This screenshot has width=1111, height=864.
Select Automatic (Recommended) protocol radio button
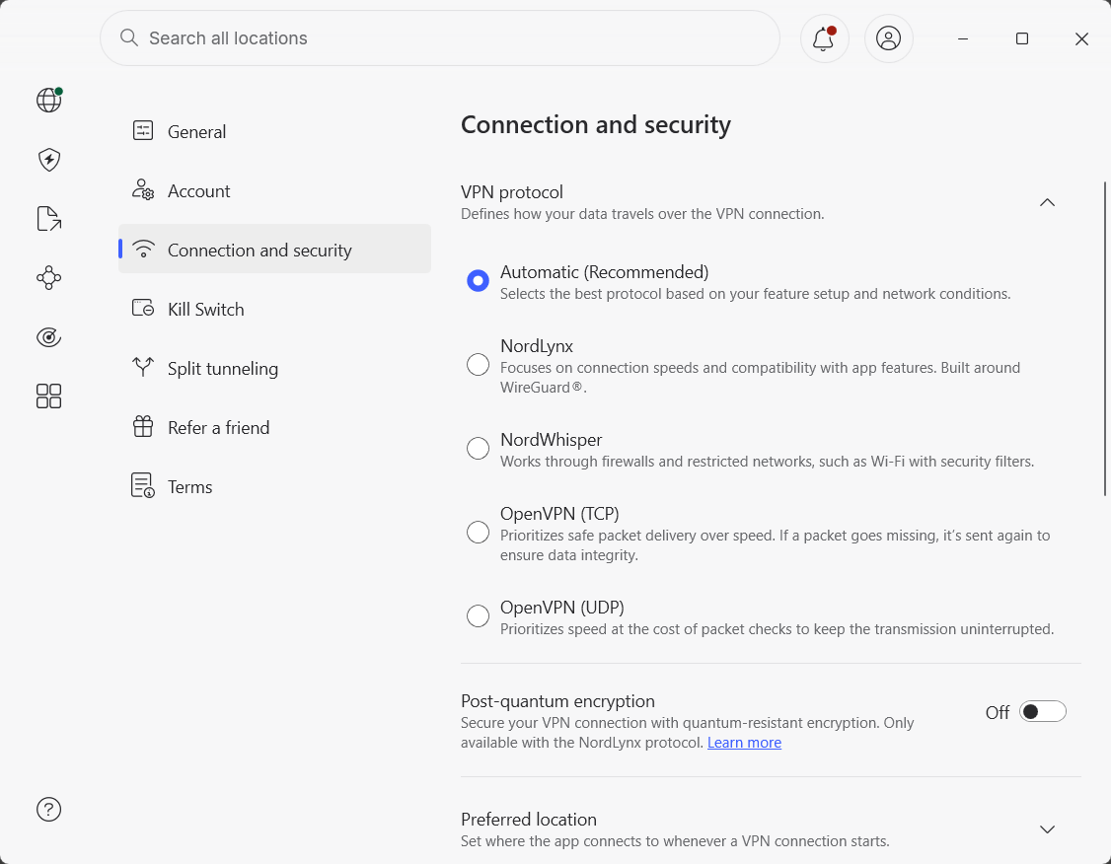[479, 281]
